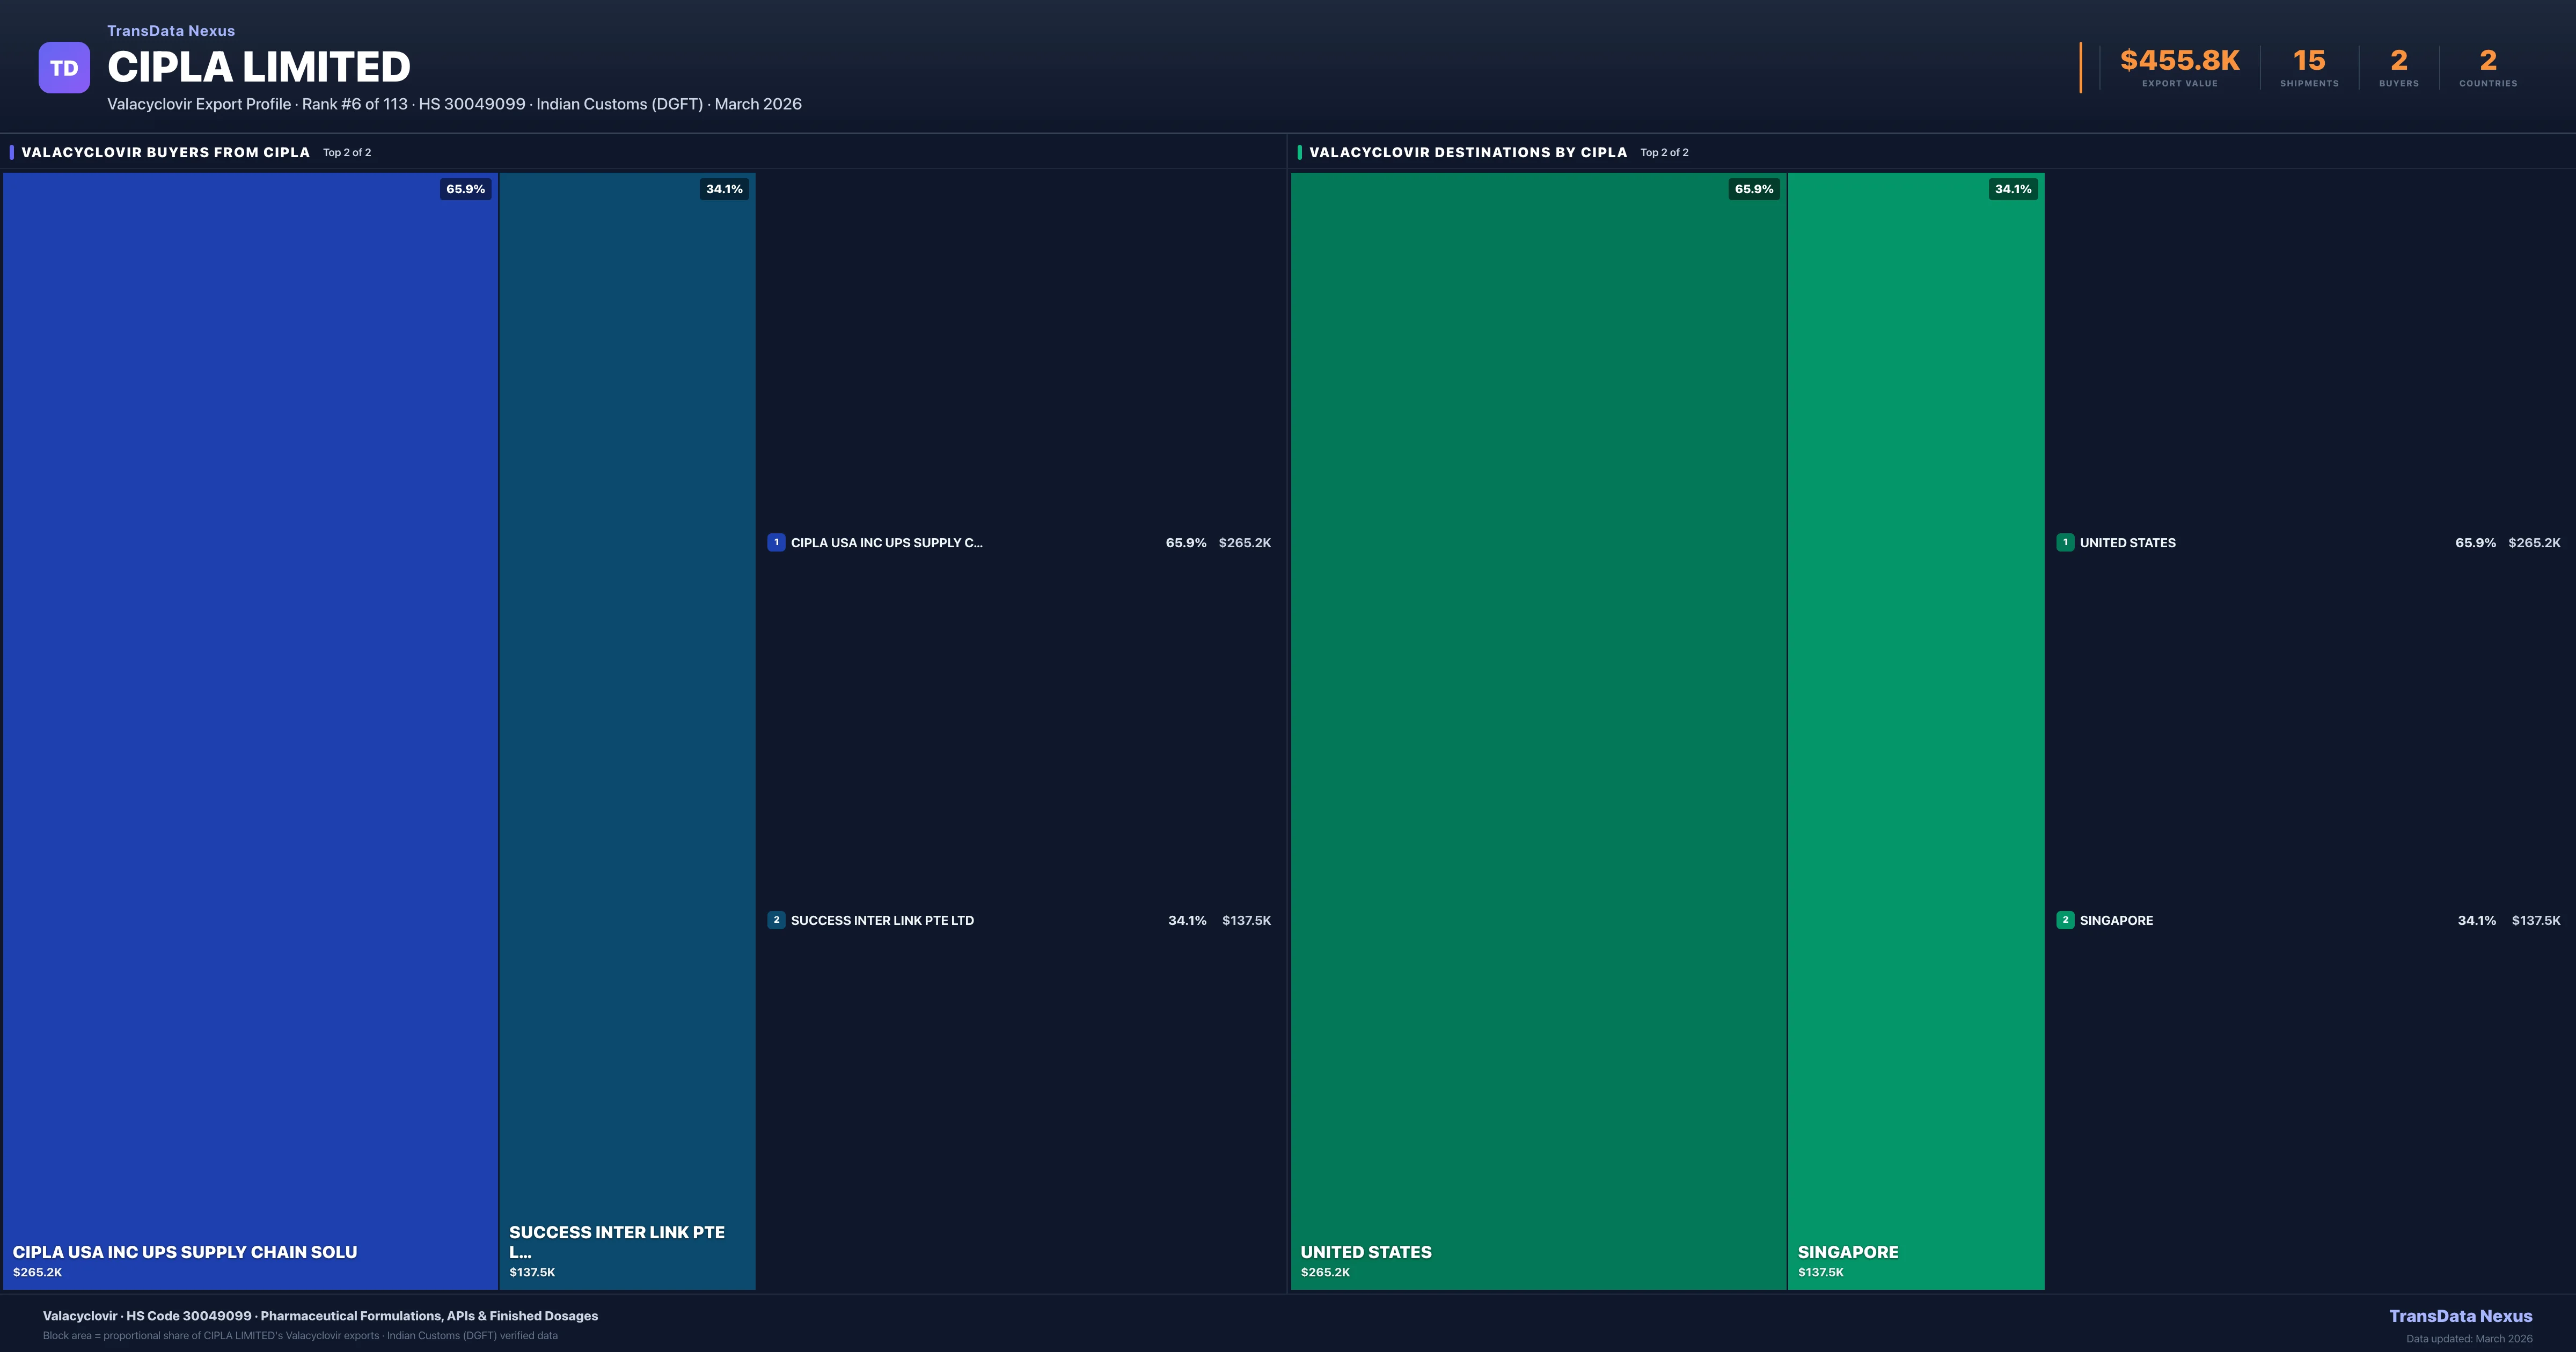Click the 65.9% badge on the blue buyer block

tap(464, 188)
